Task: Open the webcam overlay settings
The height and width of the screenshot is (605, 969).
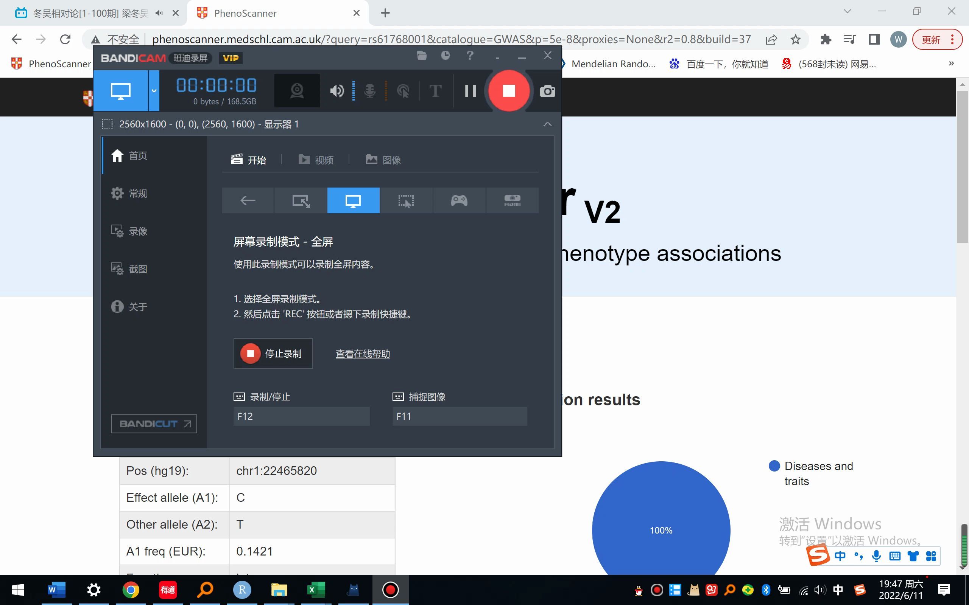Action: pos(297,91)
